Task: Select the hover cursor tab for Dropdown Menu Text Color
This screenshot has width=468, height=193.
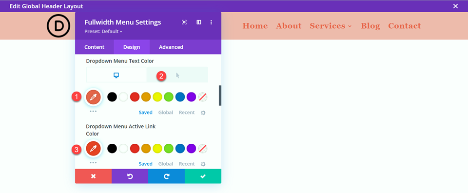Action: (x=177, y=75)
